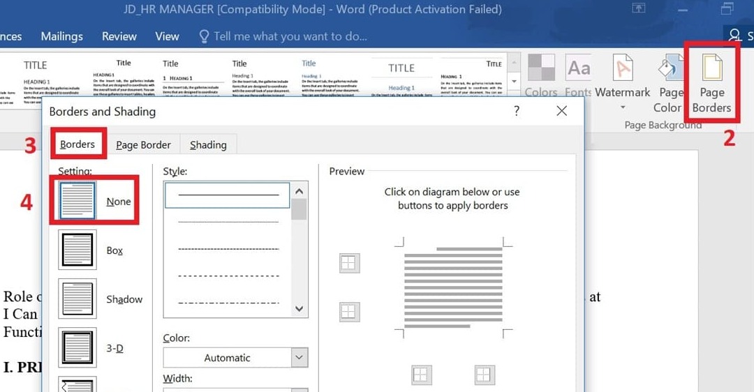Switch to the Borders tab
The image size is (754, 392).
(77, 144)
